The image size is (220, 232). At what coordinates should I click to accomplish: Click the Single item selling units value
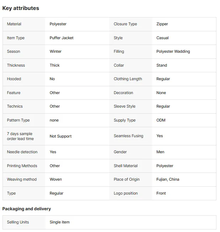point(59,222)
